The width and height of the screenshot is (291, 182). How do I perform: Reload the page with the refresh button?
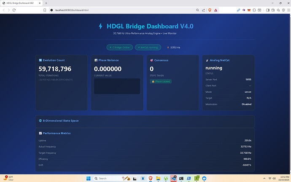click(x=20, y=10)
